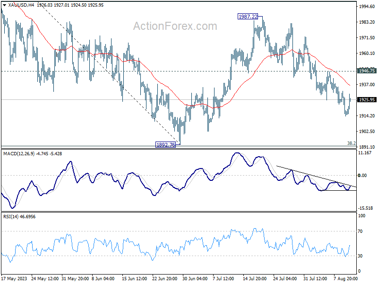Click the RSI 70 level label
378x284 pixels.
(x=360, y=231)
